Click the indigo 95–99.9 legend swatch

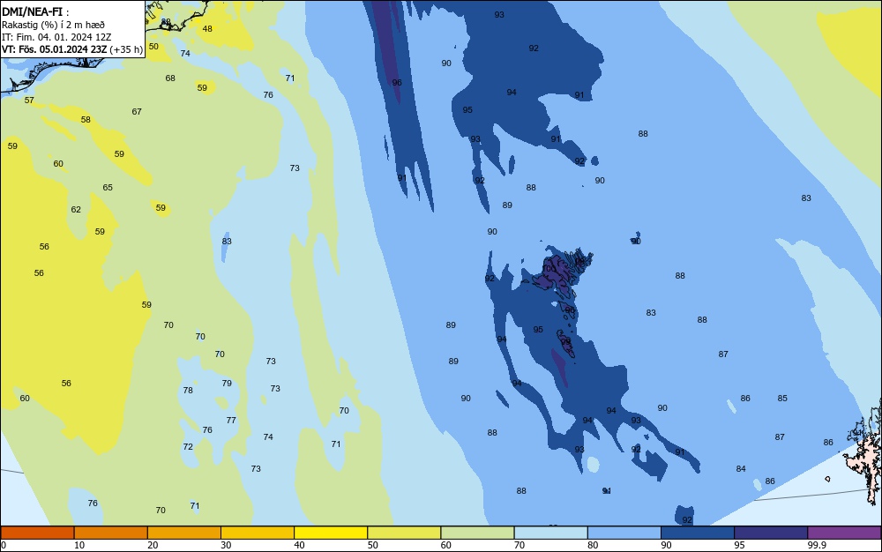[771, 533]
